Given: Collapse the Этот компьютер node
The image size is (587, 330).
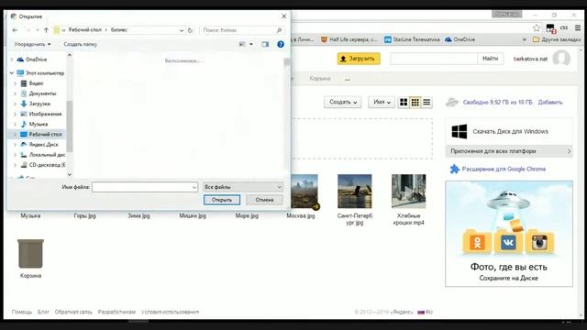Looking at the screenshot, I should 12,73.
